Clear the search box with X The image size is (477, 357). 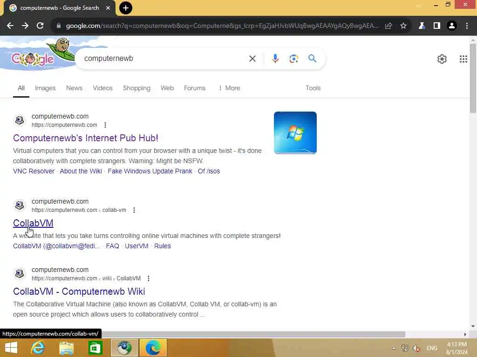(x=252, y=59)
